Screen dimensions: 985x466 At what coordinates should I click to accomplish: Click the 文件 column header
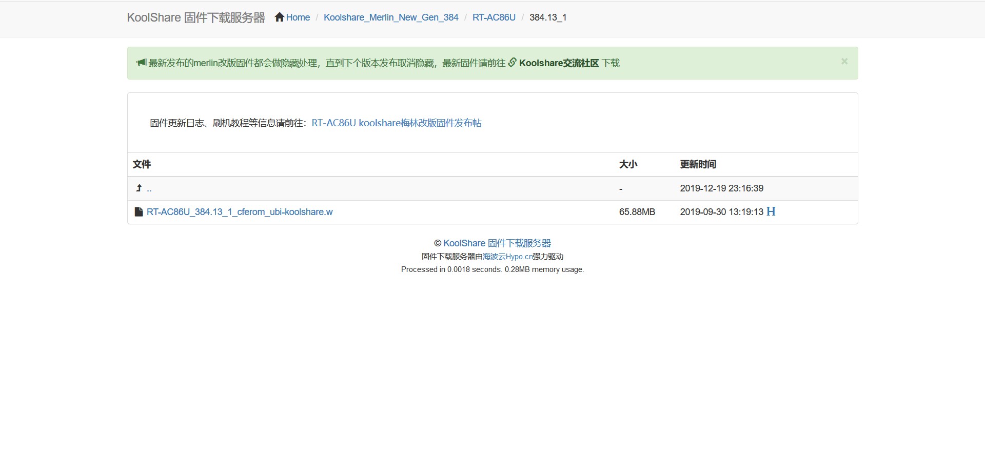pyautogui.click(x=142, y=164)
